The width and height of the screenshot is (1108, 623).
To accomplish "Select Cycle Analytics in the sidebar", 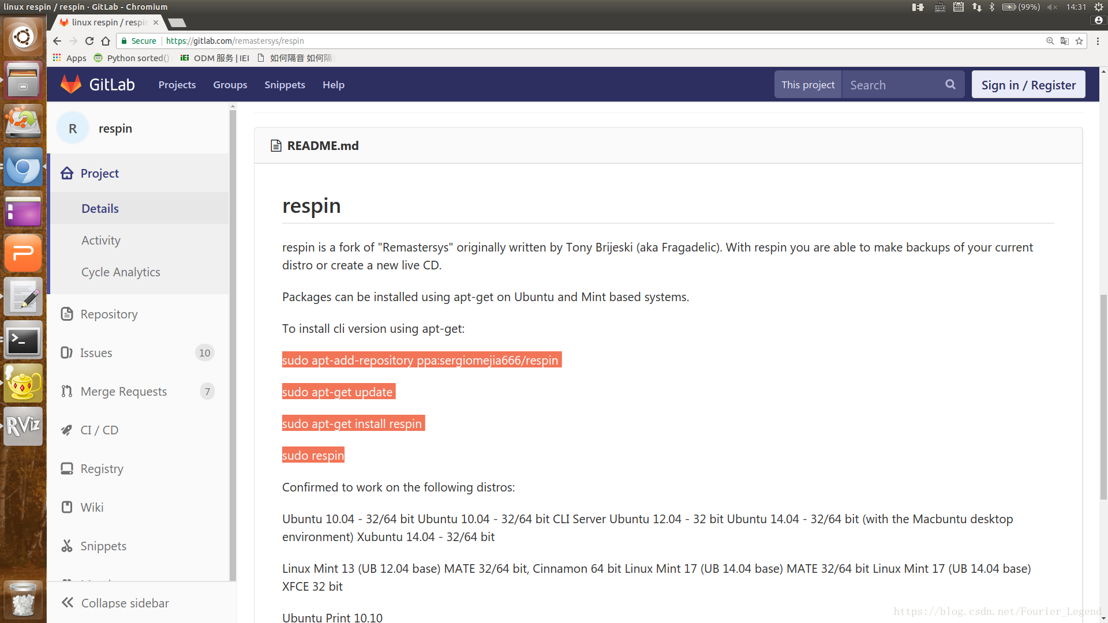I will tap(139, 272).
